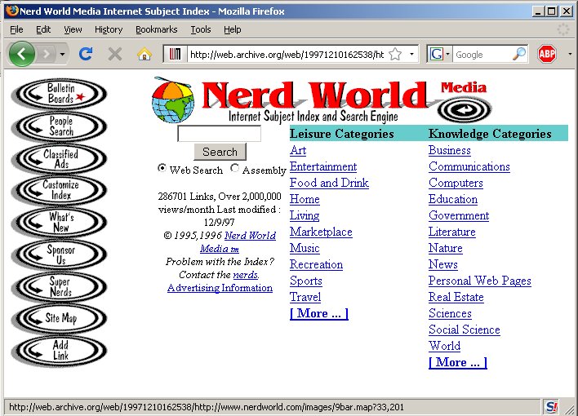
Task: Click the spiral arrow icon under Media
Action: [465, 109]
